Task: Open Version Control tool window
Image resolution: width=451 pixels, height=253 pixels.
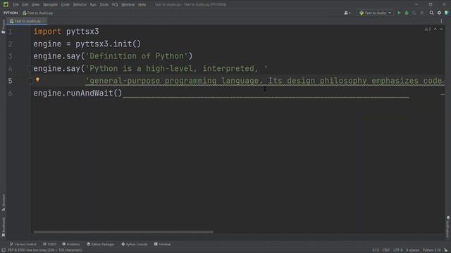Action: coord(23,244)
